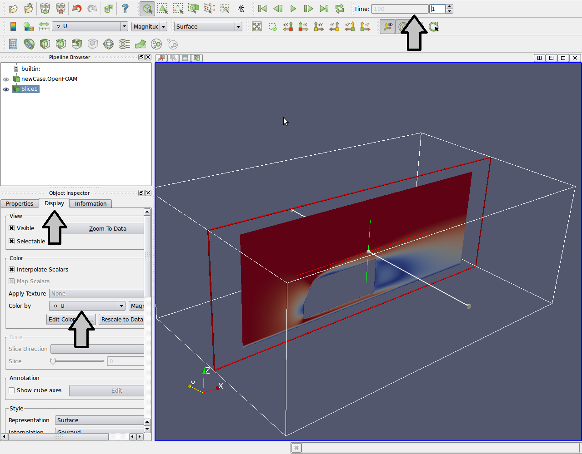Set view direction to -Y
Screen dimensions: 582x454
(x=334, y=26)
